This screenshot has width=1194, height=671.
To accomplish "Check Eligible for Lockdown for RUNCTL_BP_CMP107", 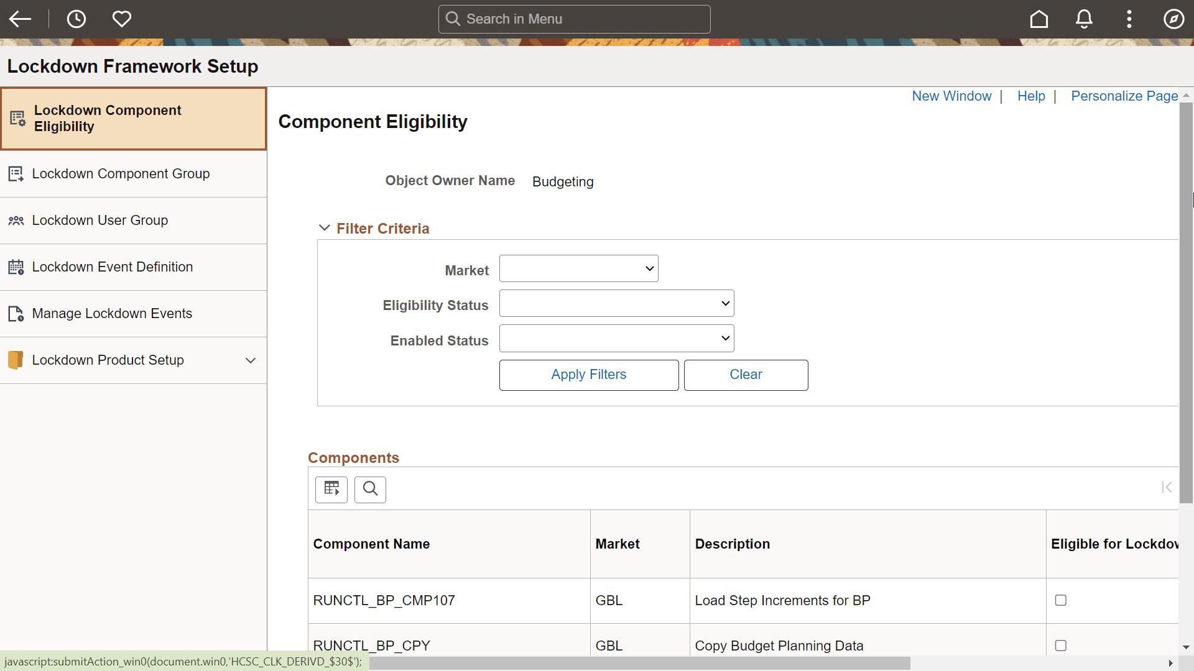I will pyautogui.click(x=1061, y=600).
